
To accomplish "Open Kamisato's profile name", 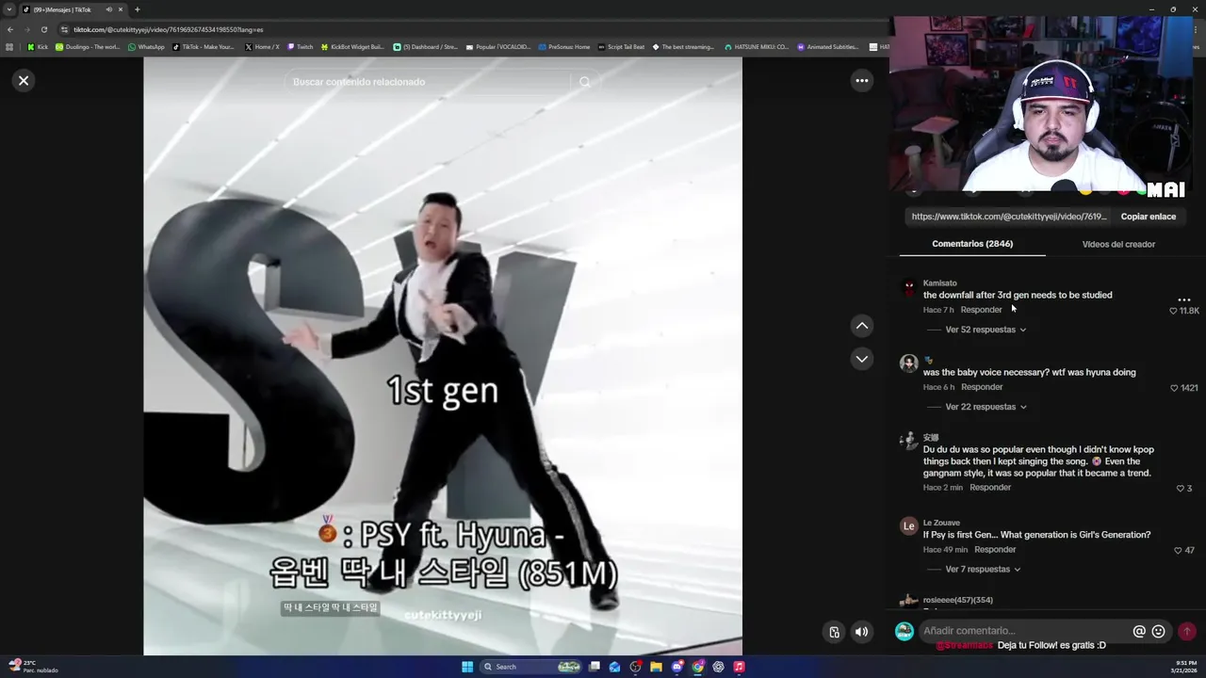I will tap(939, 283).
